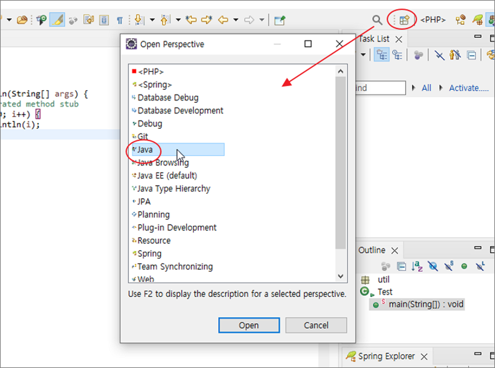Screen dimensions: 495x368
Task: Open the Java EE perspective icon right of <PHP>
Action: pos(460,20)
